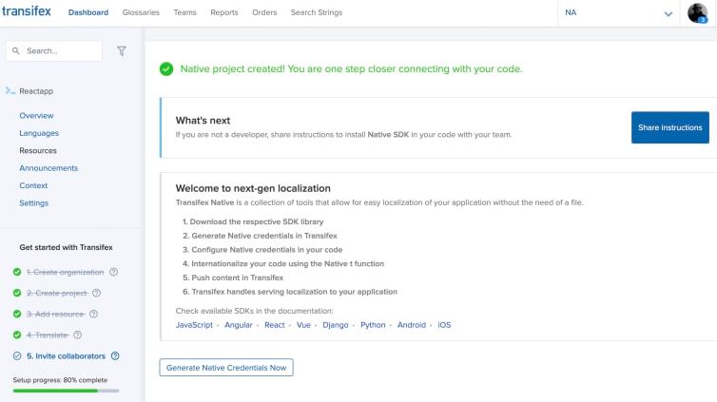The image size is (717, 402).
Task: Click the green check for Create project
Action: coord(17,293)
